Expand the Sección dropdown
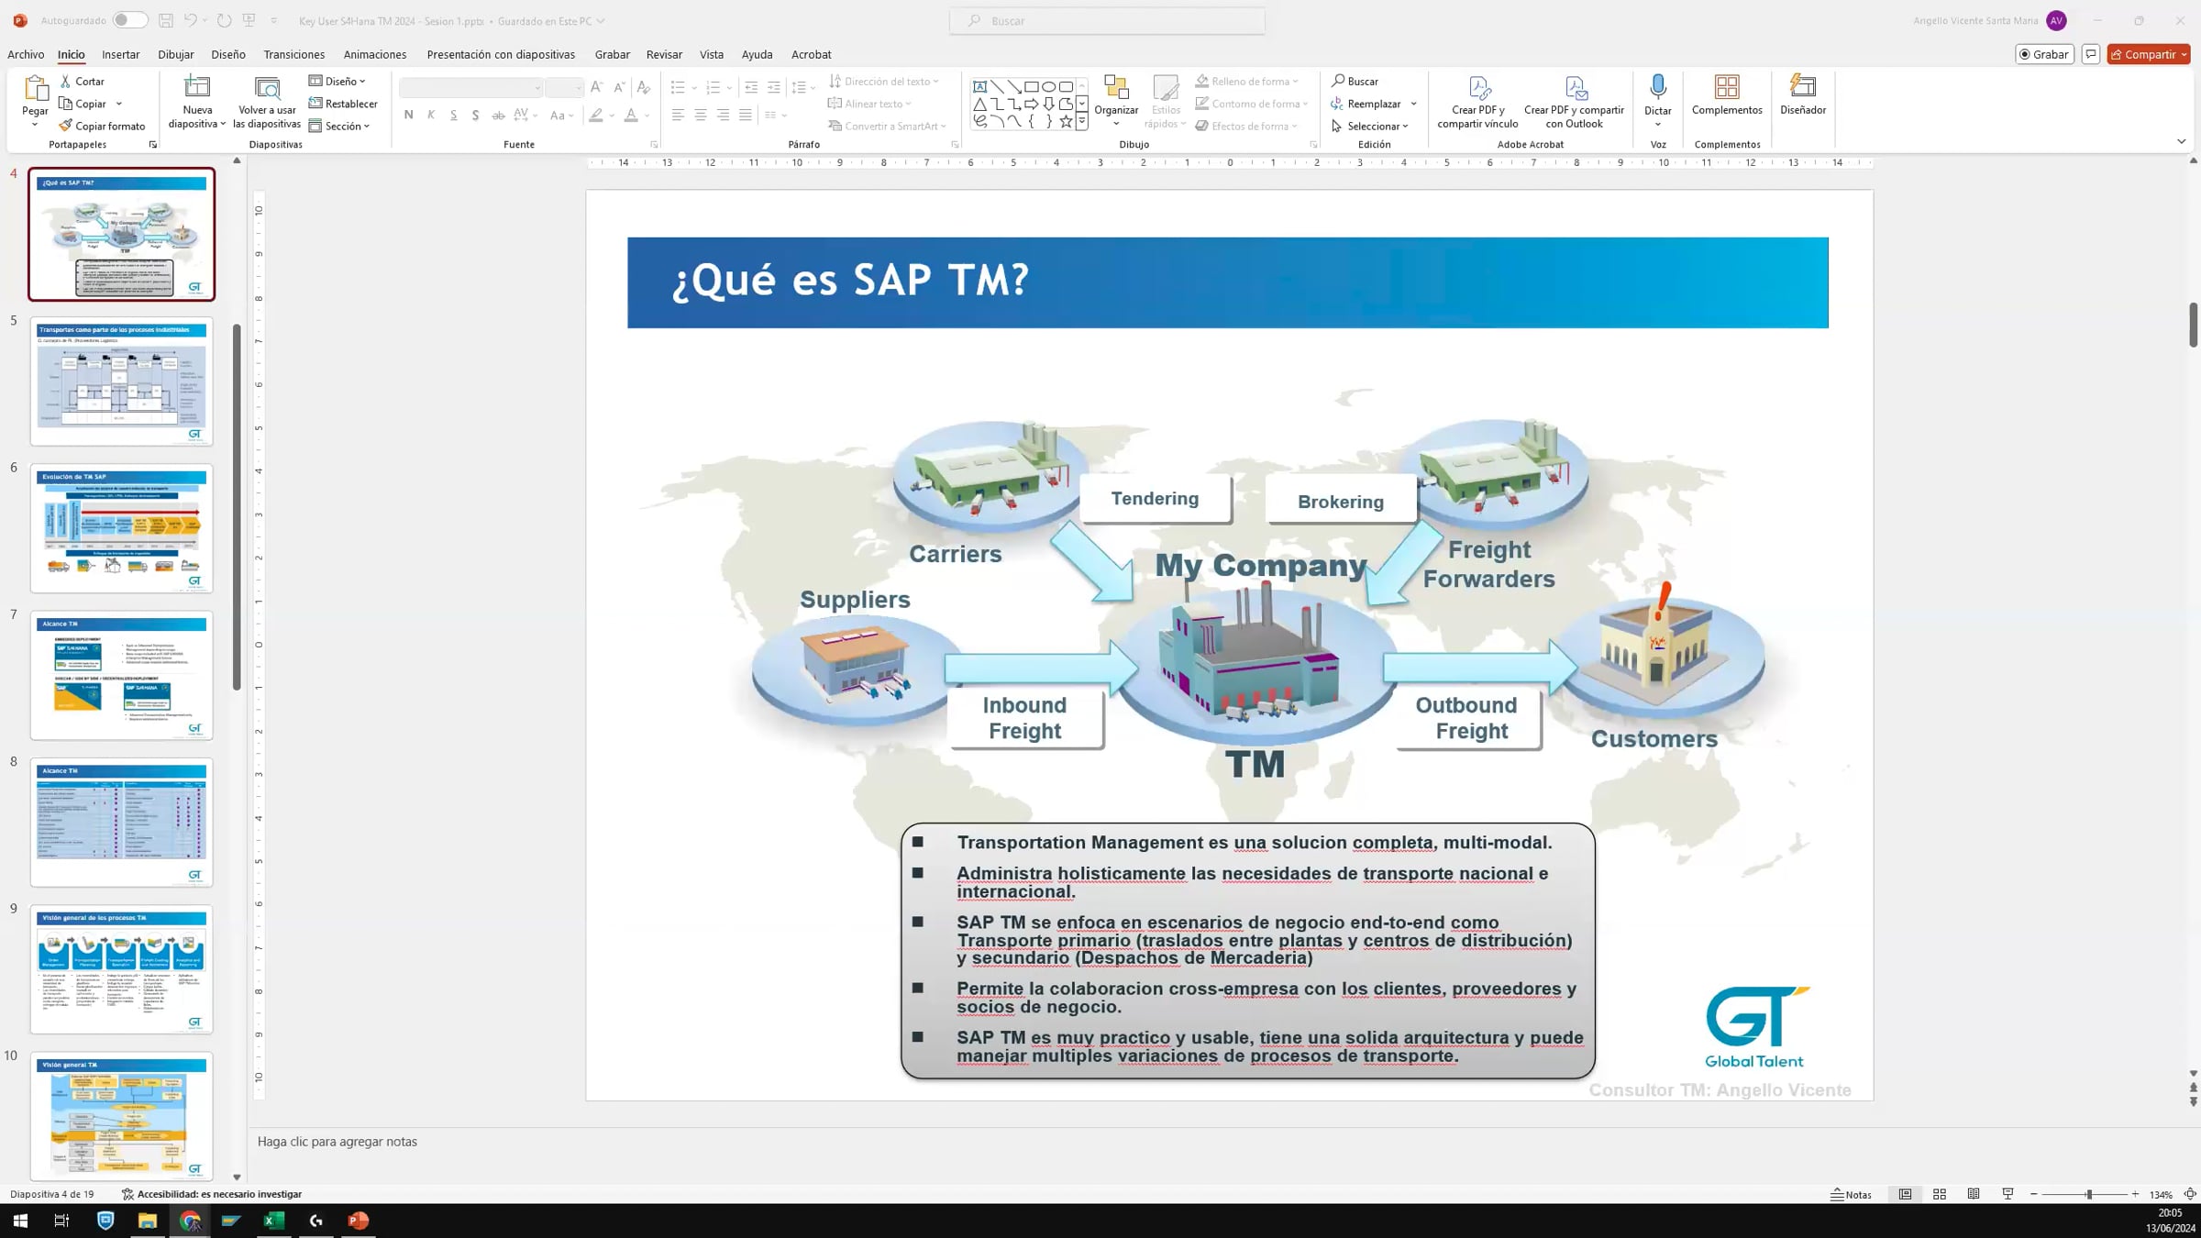Image resolution: width=2201 pixels, height=1238 pixels. click(x=339, y=126)
